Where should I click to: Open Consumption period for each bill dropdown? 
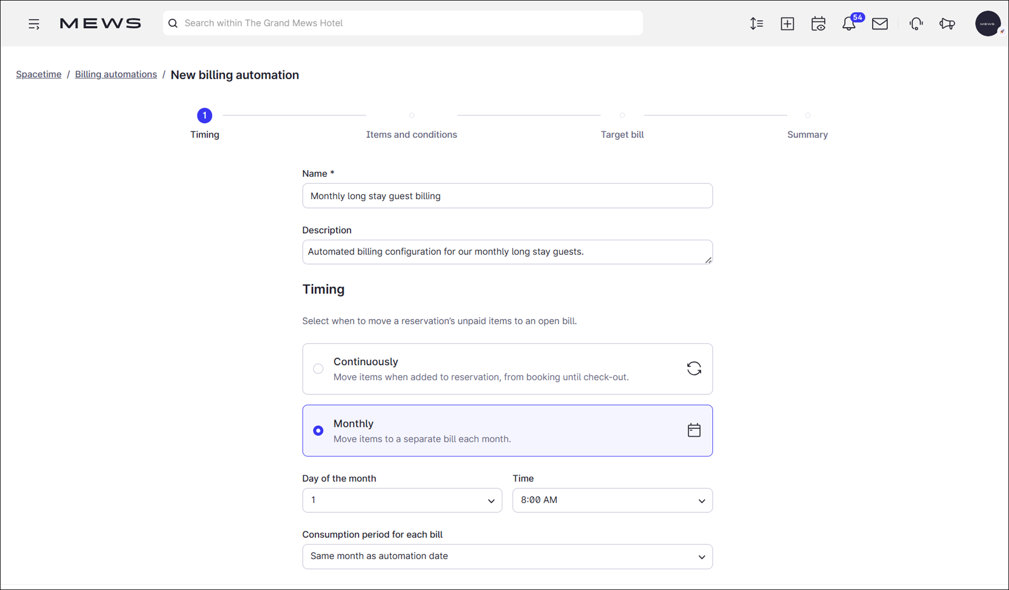[x=507, y=556]
